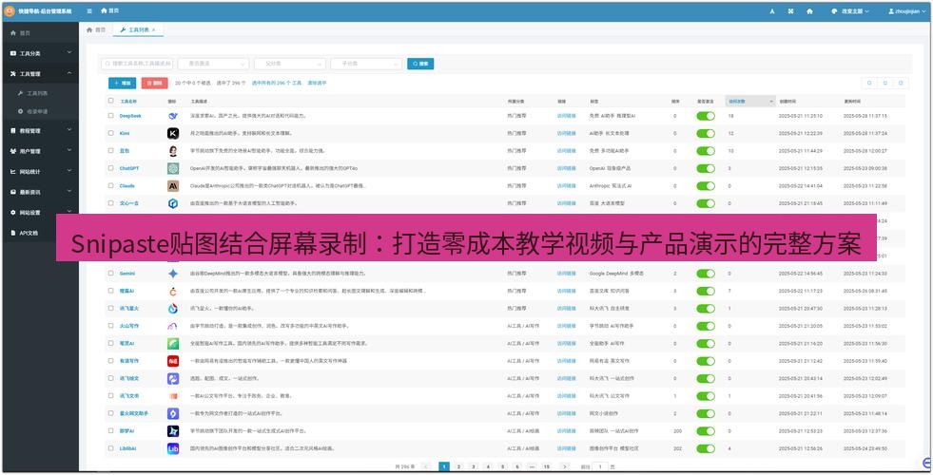Viewport: 933px width, 475px height.
Task: Click the blue add (+) button
Action: coord(122,84)
